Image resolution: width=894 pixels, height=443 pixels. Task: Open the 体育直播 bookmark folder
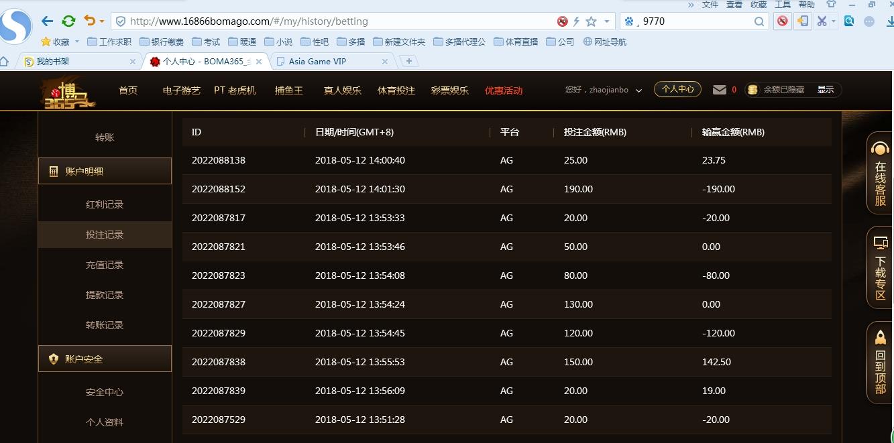click(516, 42)
